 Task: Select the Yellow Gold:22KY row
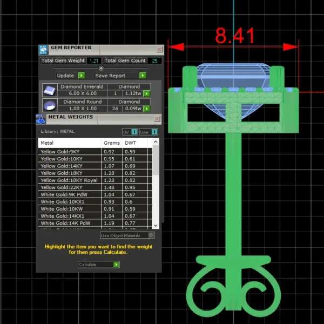95,187
